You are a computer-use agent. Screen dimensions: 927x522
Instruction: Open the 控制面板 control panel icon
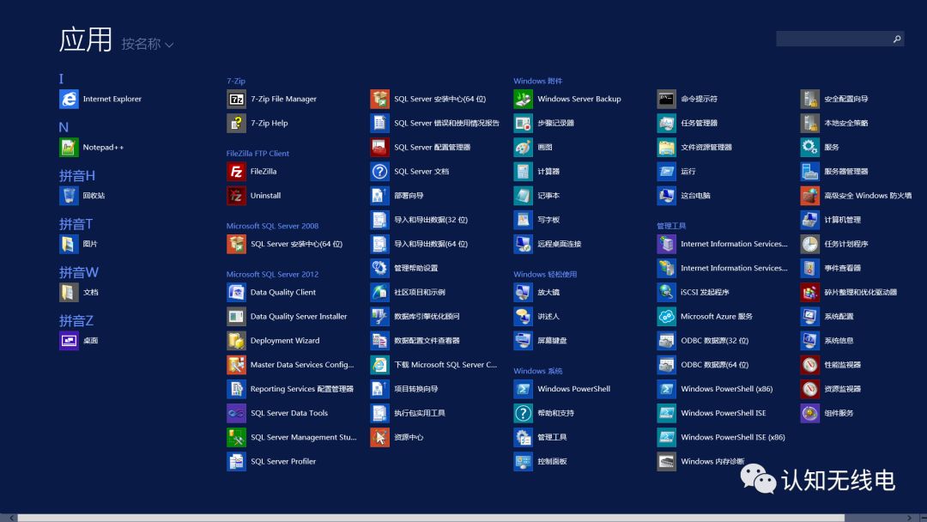524,462
